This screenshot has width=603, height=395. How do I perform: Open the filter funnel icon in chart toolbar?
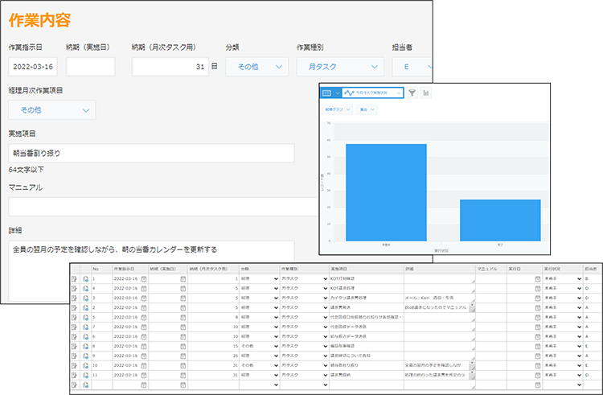[412, 93]
